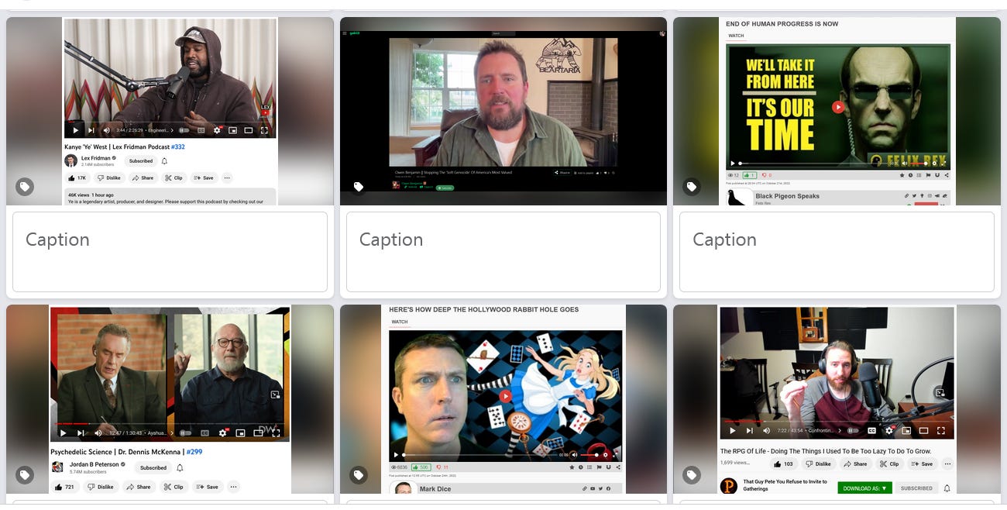Tag the Owen Benjamin video image
Viewport: 1007px width, 510px height.
[359, 187]
